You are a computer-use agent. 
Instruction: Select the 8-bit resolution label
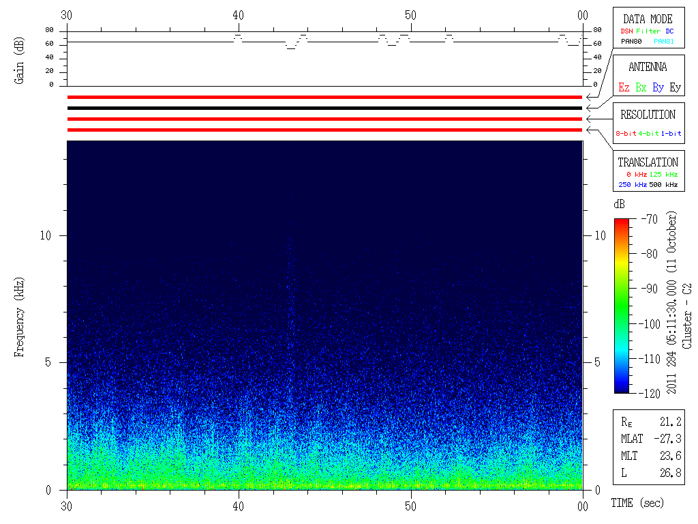(x=626, y=134)
